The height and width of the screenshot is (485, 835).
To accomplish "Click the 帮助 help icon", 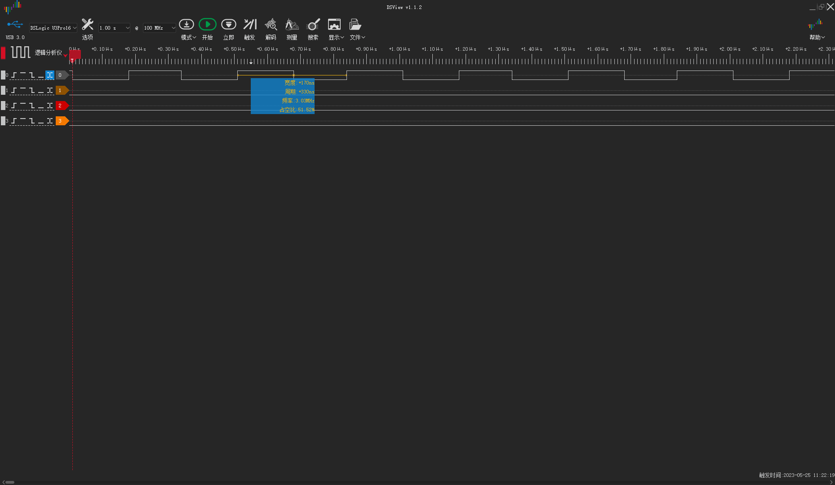I will click(x=815, y=24).
